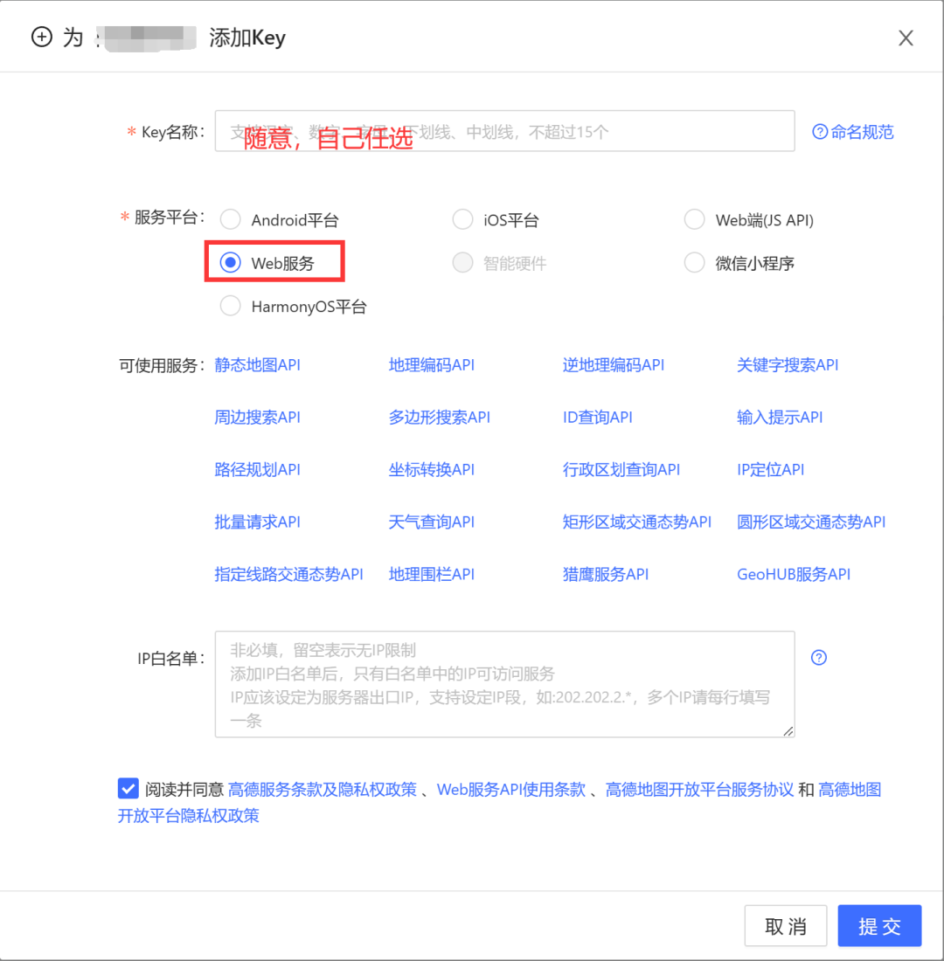Click the plus circle icon in dialog title
The image size is (944, 961).
tap(42, 37)
